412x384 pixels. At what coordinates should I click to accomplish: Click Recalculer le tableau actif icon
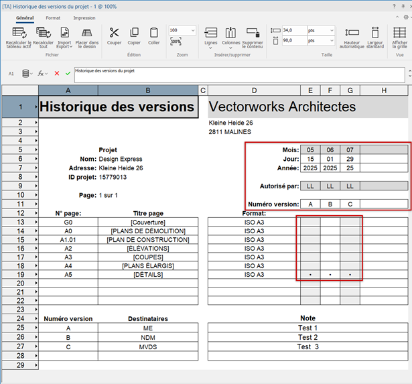pos(19,33)
